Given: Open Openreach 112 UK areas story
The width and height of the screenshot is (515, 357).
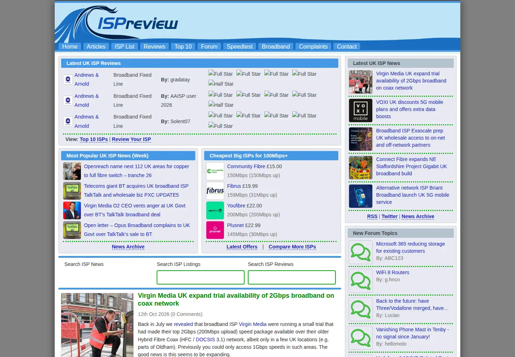Looking at the screenshot, I should (x=137, y=171).
